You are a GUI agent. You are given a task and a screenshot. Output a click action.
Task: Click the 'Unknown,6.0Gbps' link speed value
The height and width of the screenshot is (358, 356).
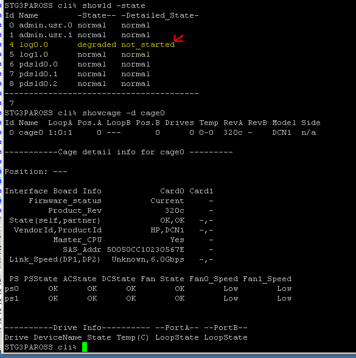click(148, 259)
